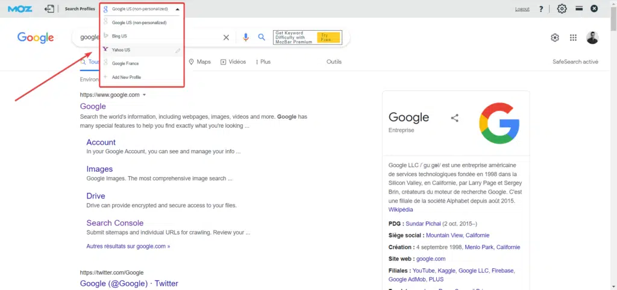Share the Google knowledge panel

455,118
